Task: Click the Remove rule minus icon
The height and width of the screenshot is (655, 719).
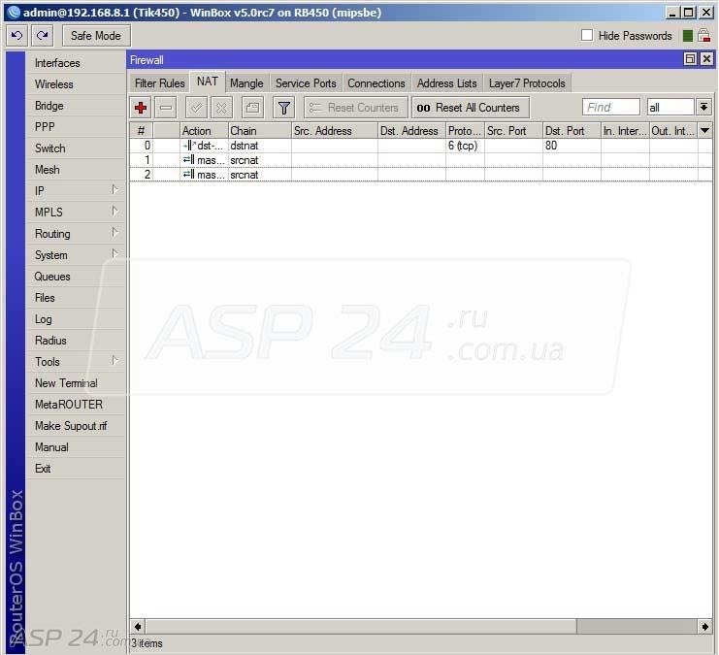Action: (167, 108)
